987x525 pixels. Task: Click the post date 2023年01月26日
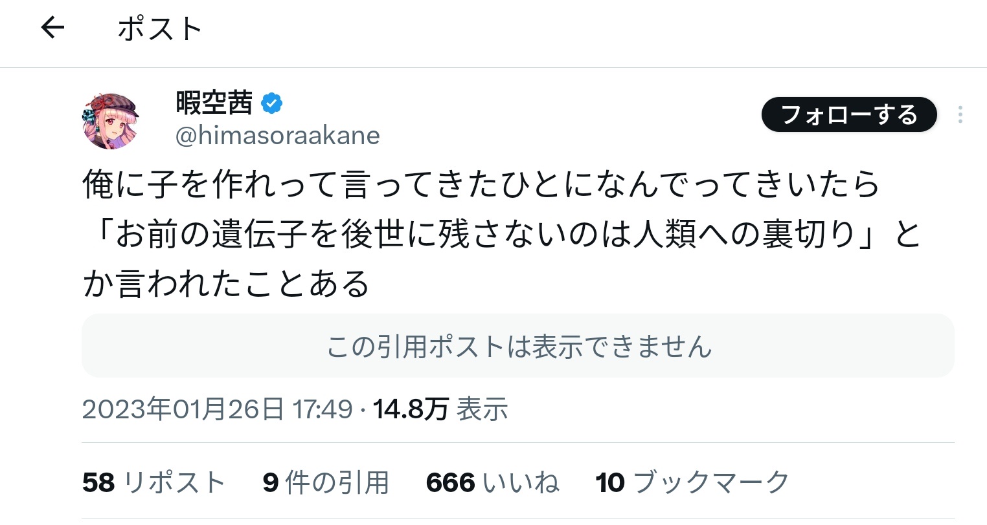point(183,409)
